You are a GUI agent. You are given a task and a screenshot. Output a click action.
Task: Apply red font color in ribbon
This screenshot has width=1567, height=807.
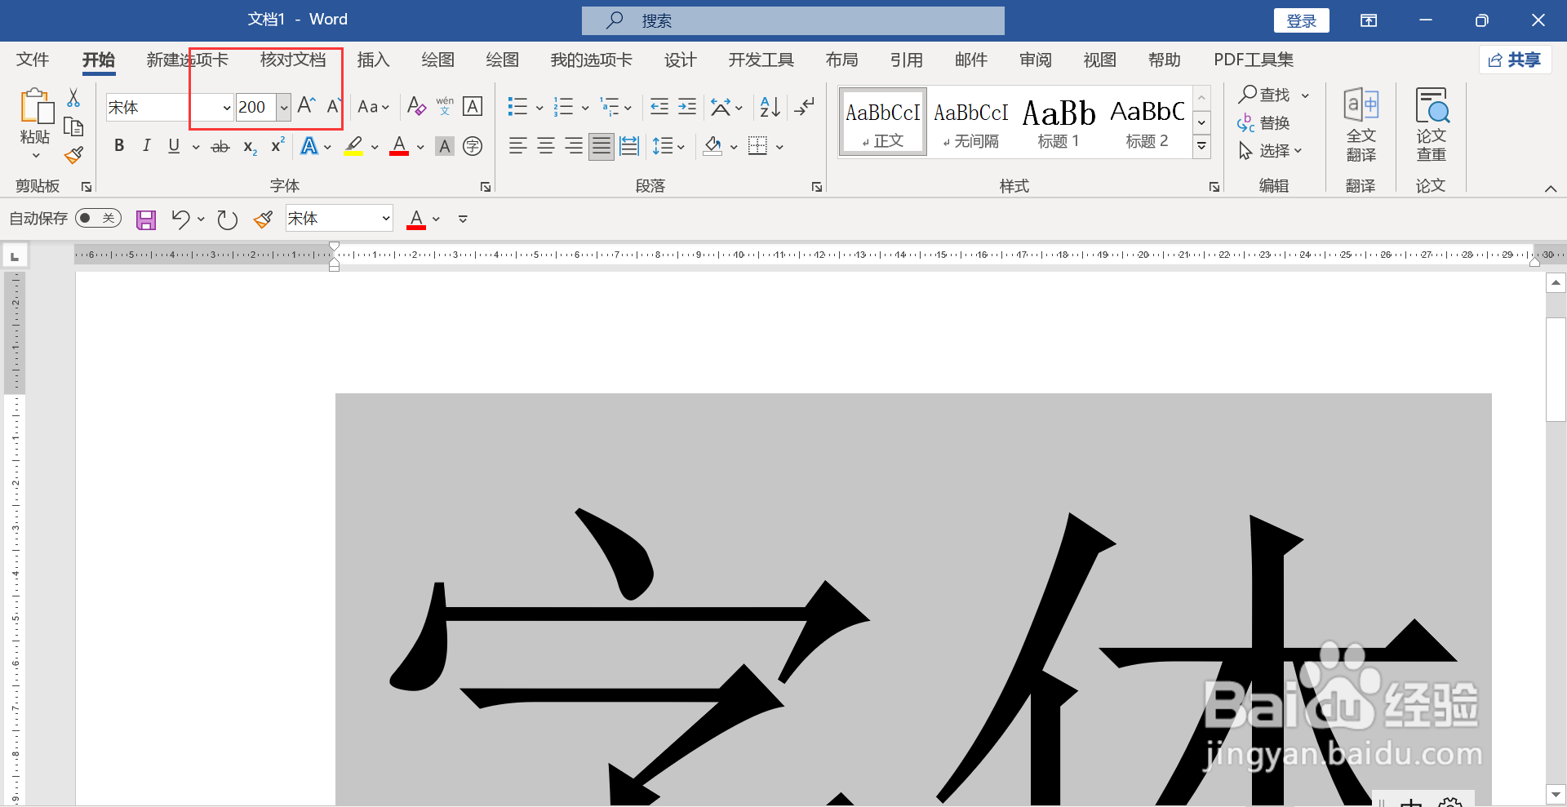point(399,146)
